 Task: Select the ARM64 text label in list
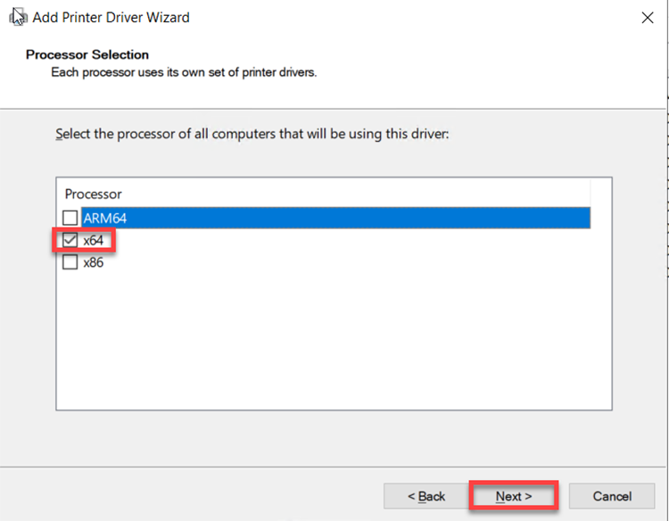(x=103, y=218)
